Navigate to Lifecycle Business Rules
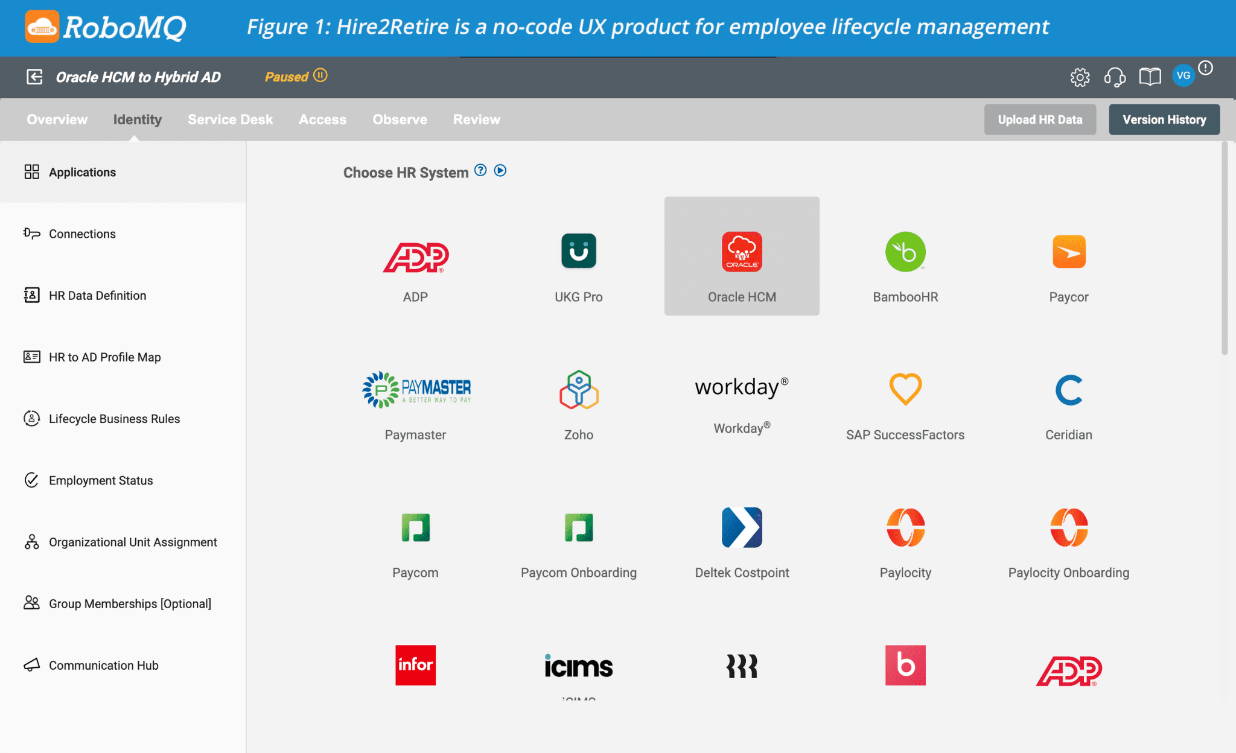Image resolution: width=1236 pixels, height=753 pixels. coord(114,418)
